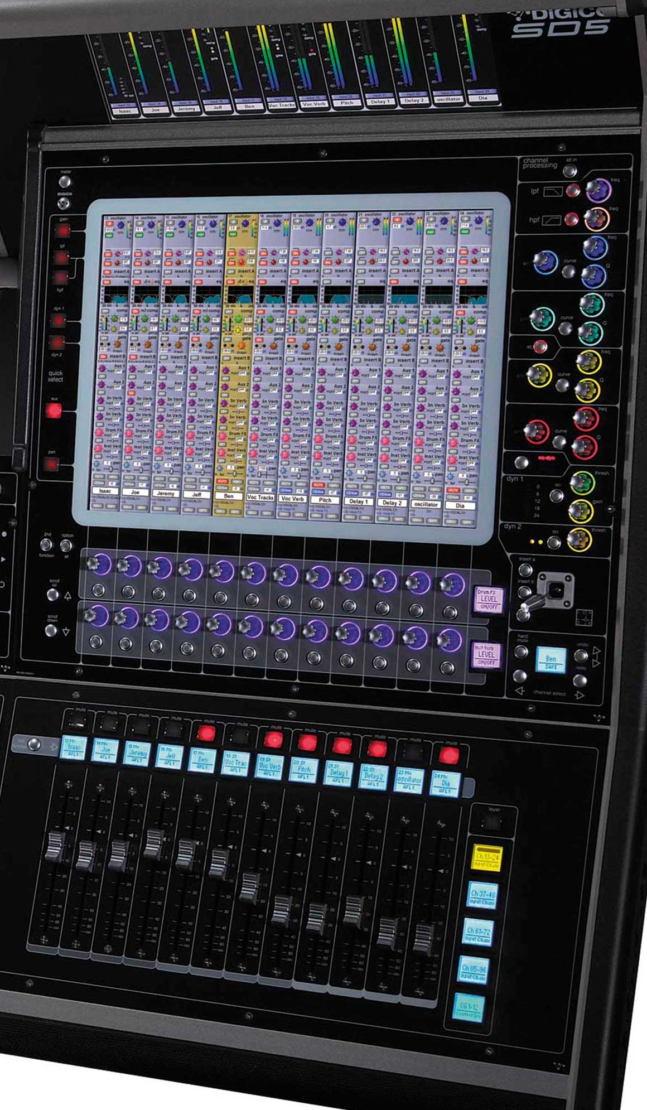This screenshot has height=1110, width=647.
Task: Tap the Drum FX LEVEL ON/OFF button
Action: coord(488,600)
